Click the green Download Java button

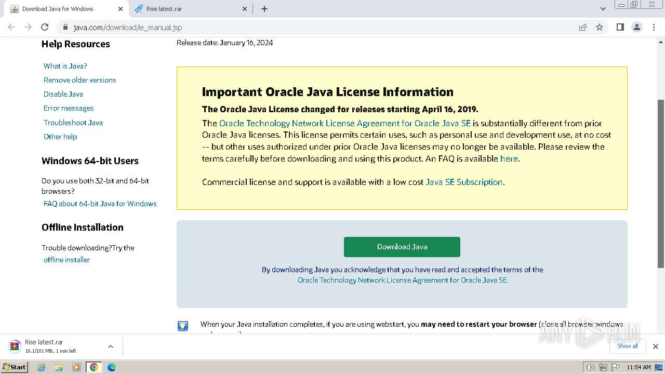tap(402, 247)
